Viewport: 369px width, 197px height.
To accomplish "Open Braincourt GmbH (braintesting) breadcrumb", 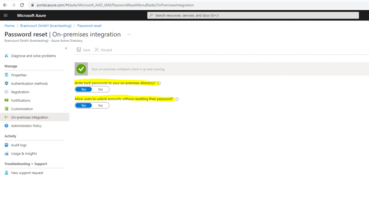I will click(46, 26).
